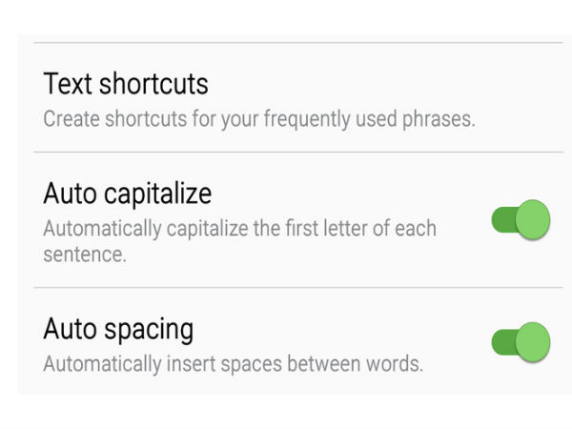The width and height of the screenshot is (572, 429).
Task: Click divider line below Text shortcuts row
Action: (x=286, y=152)
